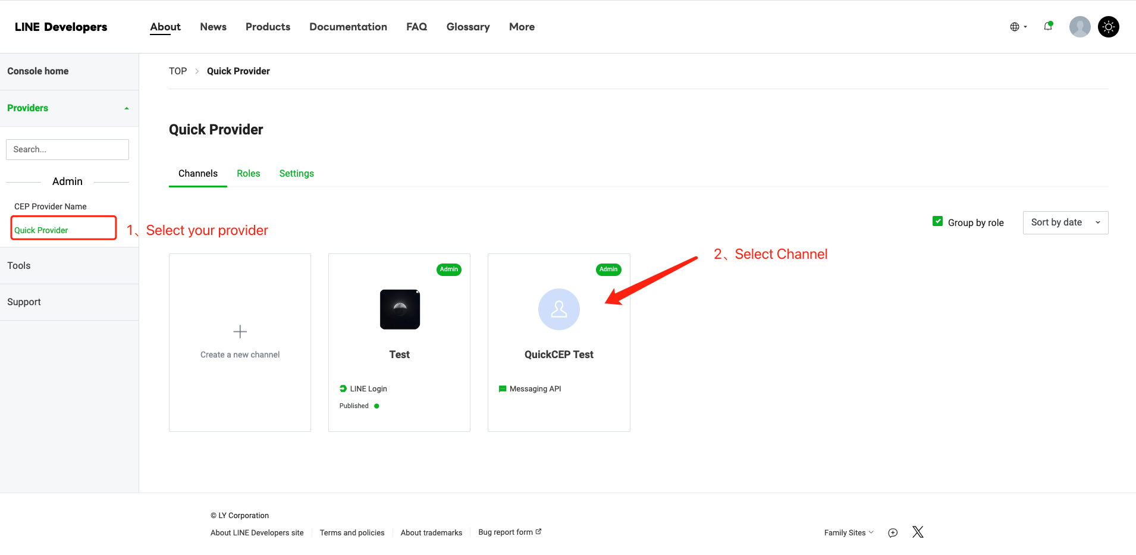This screenshot has width=1136, height=555.
Task: Click the Quick Provider breadcrumb text
Action: click(x=239, y=71)
